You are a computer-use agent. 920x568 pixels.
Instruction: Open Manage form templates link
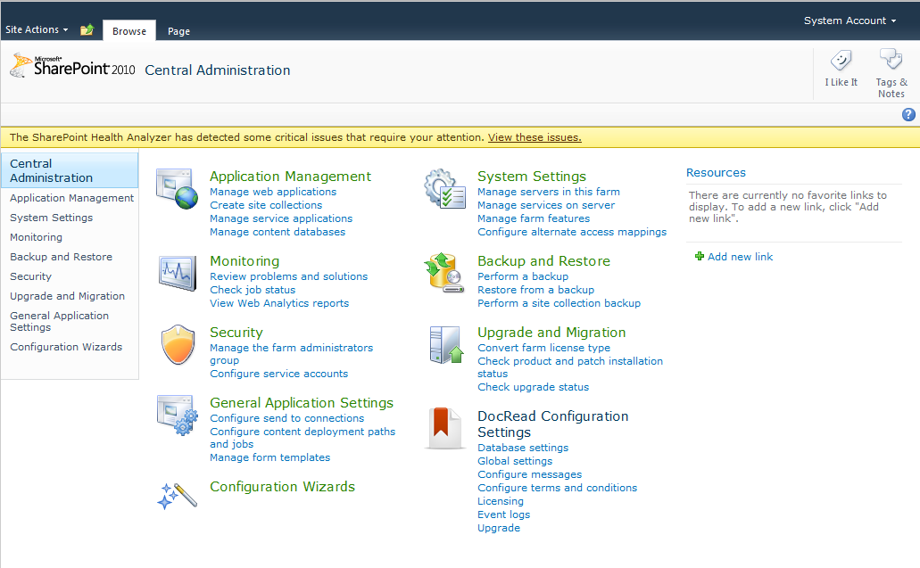[x=269, y=457]
